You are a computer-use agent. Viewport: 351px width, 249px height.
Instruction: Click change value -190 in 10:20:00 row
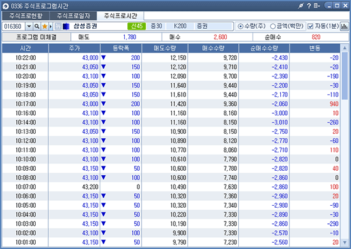tap(333, 76)
